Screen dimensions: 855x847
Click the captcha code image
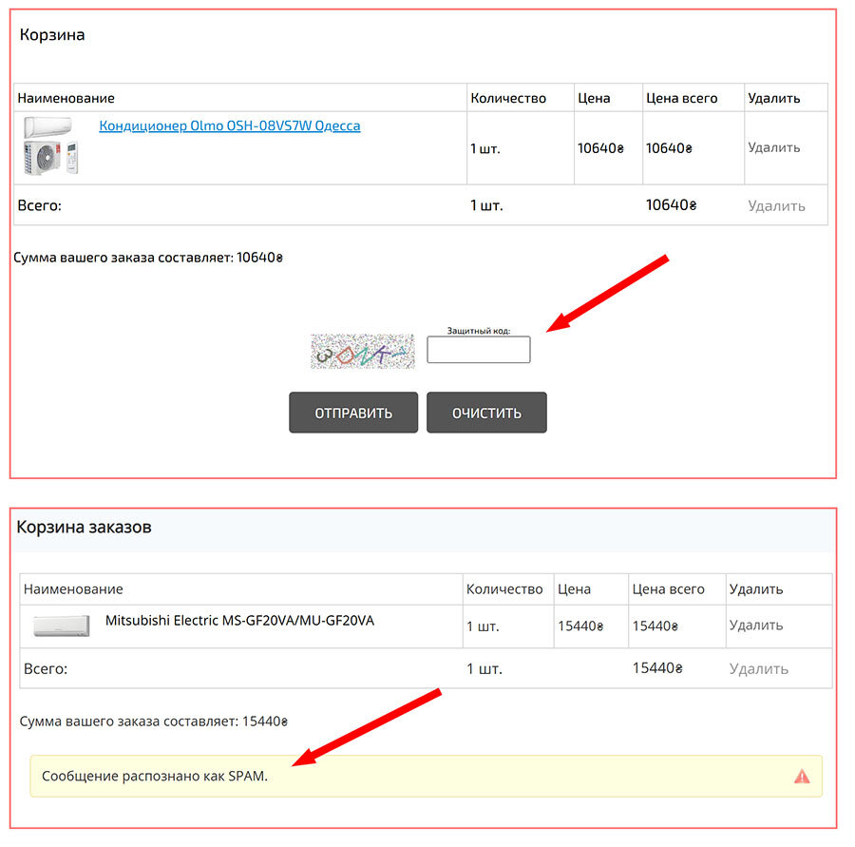(362, 351)
